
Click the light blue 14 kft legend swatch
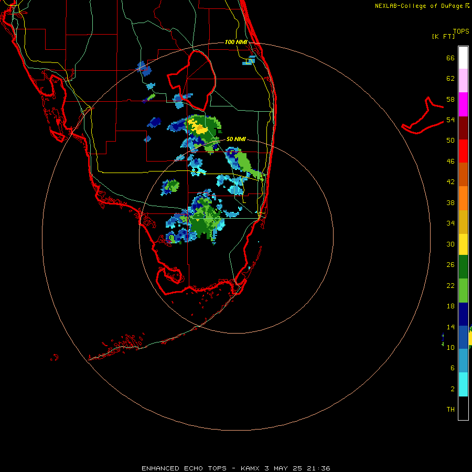point(463,361)
